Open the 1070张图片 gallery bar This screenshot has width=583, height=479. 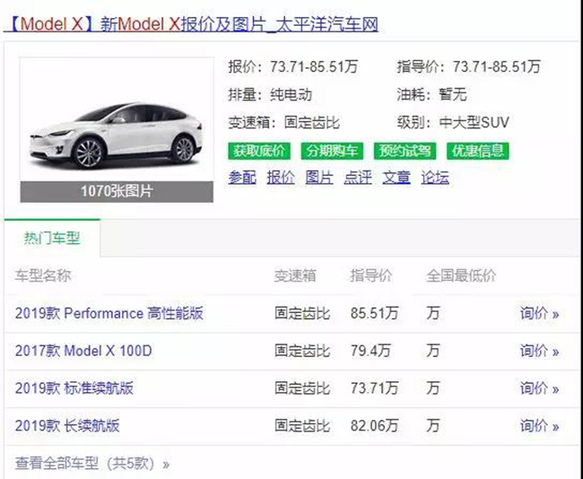pyautogui.click(x=117, y=192)
